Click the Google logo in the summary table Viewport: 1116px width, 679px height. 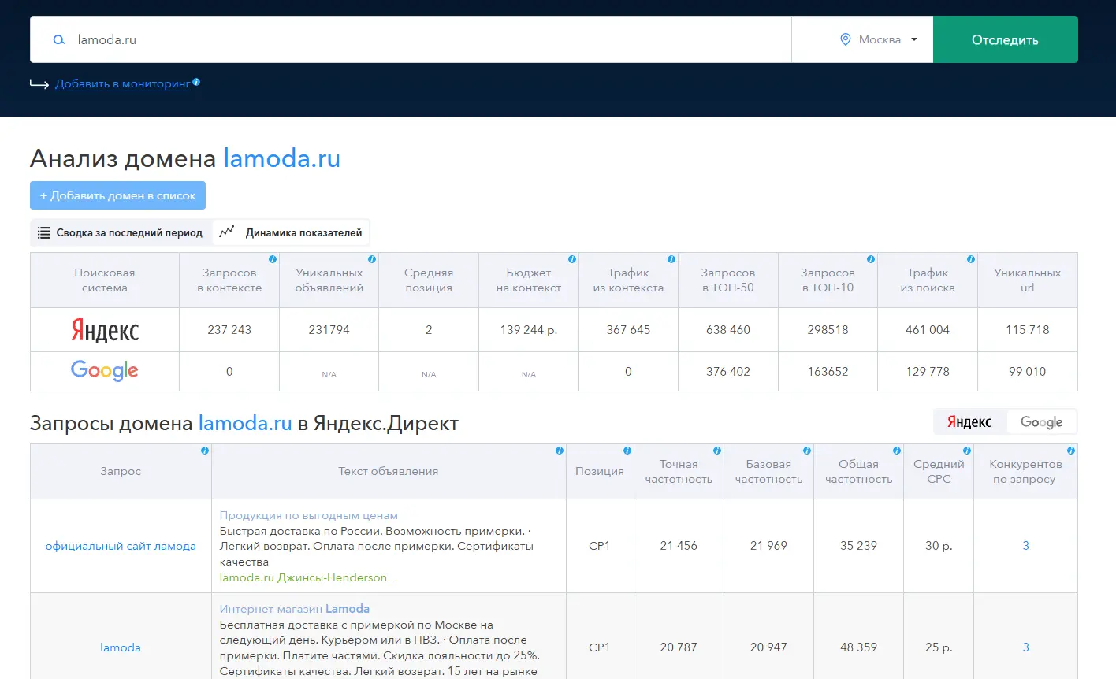coord(105,371)
